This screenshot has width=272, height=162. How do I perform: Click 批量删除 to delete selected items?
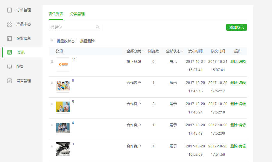[87, 41]
